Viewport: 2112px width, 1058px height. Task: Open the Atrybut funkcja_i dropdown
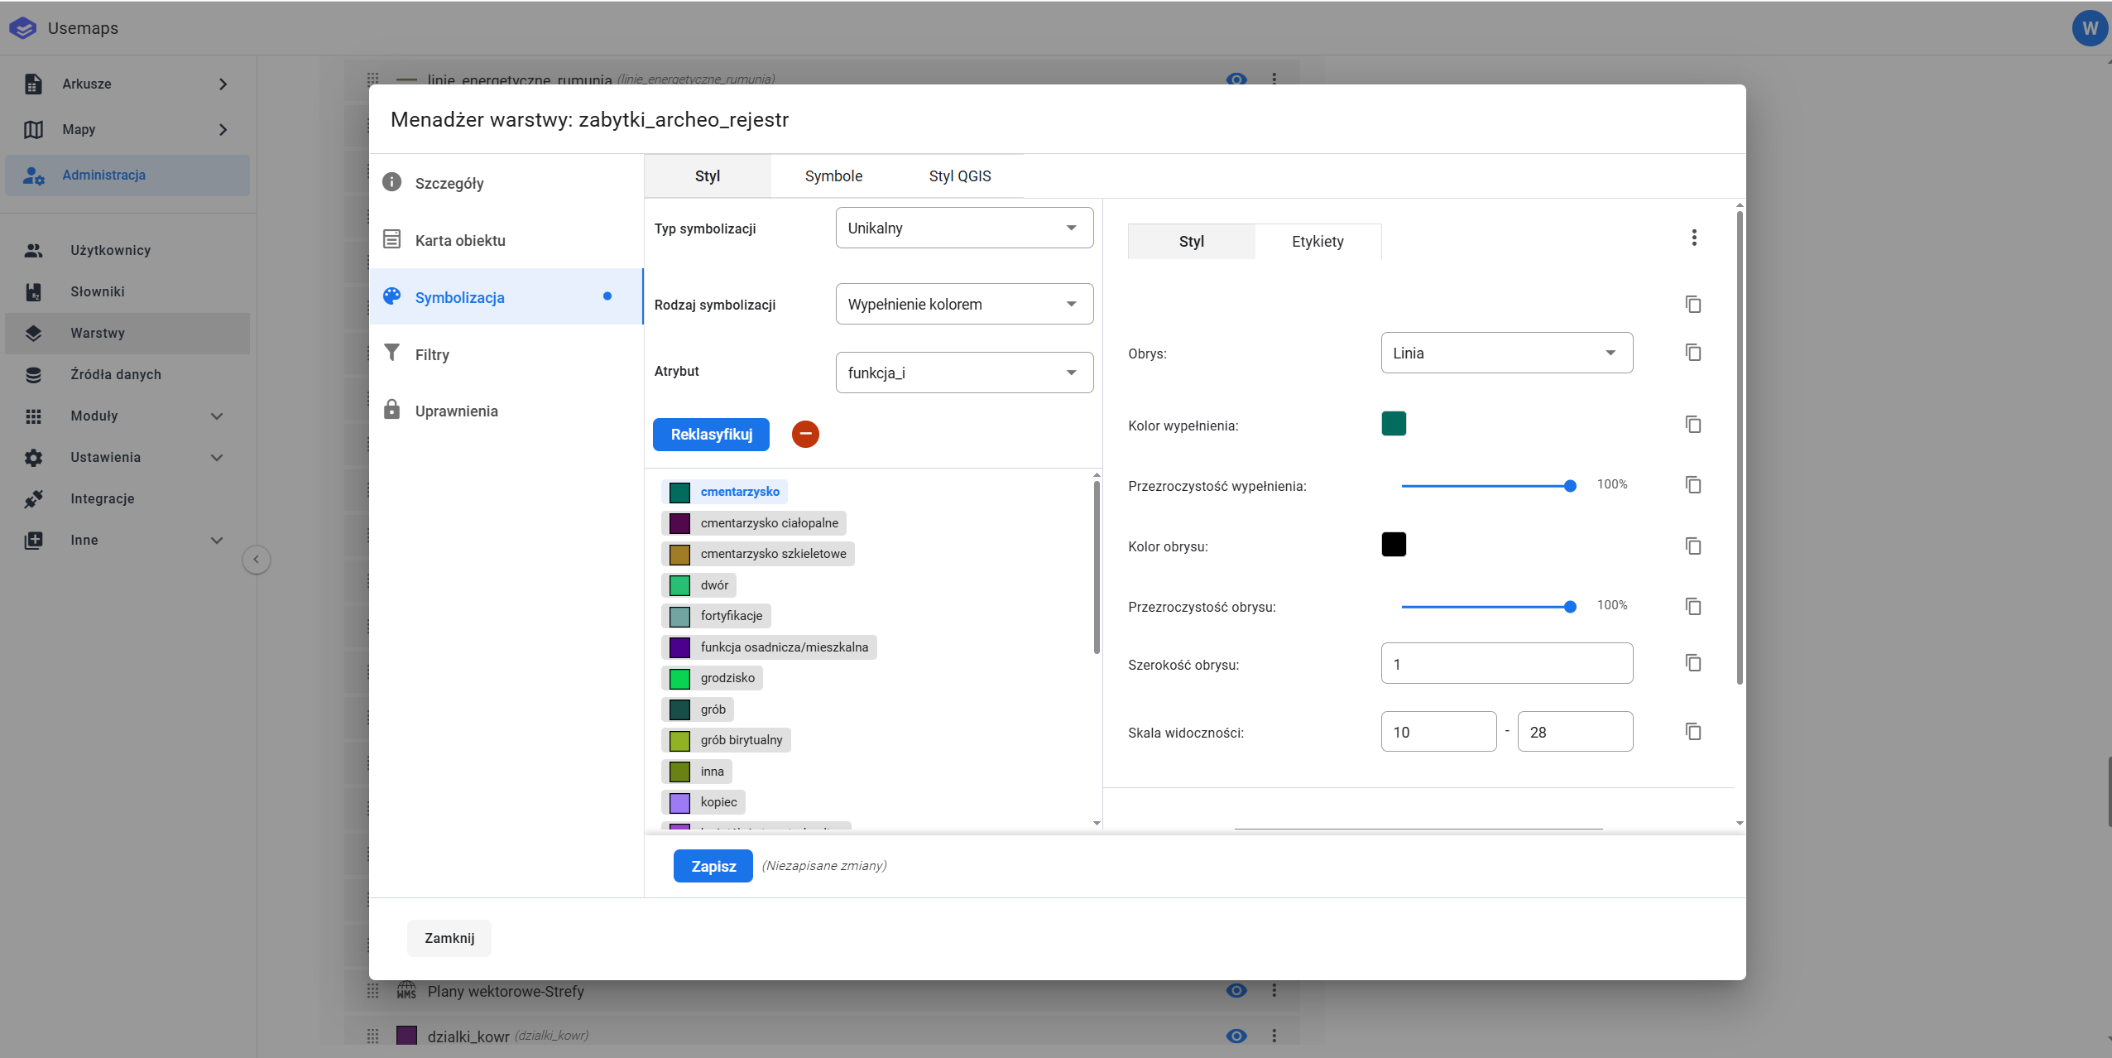click(x=964, y=373)
